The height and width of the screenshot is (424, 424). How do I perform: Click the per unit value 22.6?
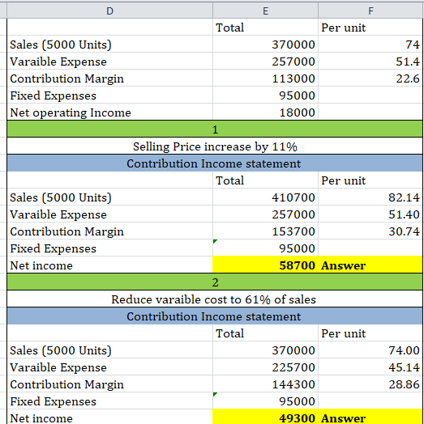tap(370, 78)
